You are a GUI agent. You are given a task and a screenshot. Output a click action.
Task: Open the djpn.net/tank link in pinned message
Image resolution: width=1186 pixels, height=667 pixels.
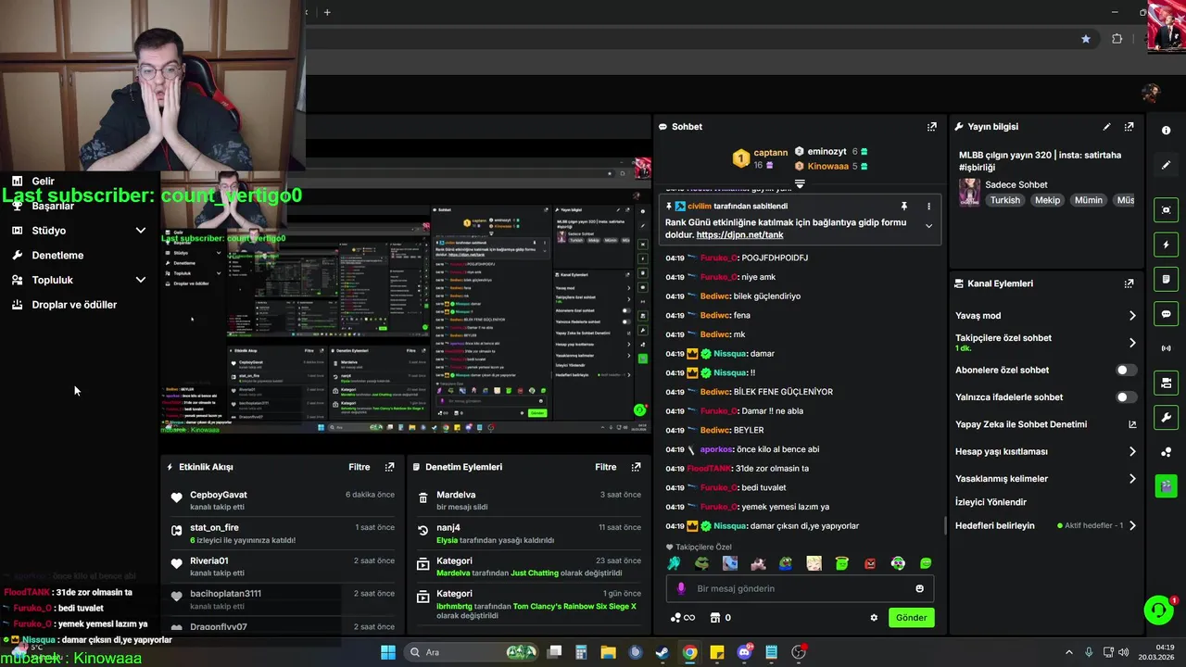(739, 235)
